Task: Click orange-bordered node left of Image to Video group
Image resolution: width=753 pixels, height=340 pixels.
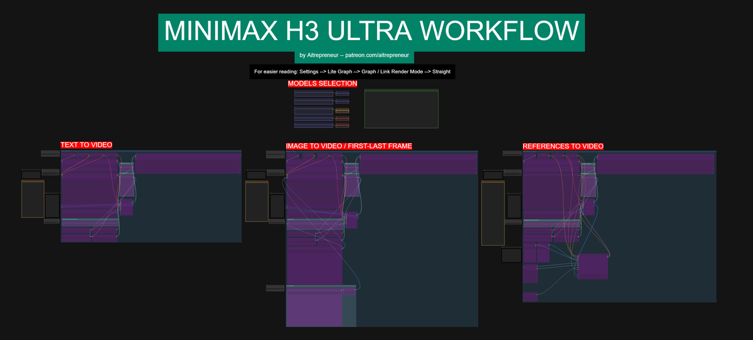Action: click(x=257, y=201)
